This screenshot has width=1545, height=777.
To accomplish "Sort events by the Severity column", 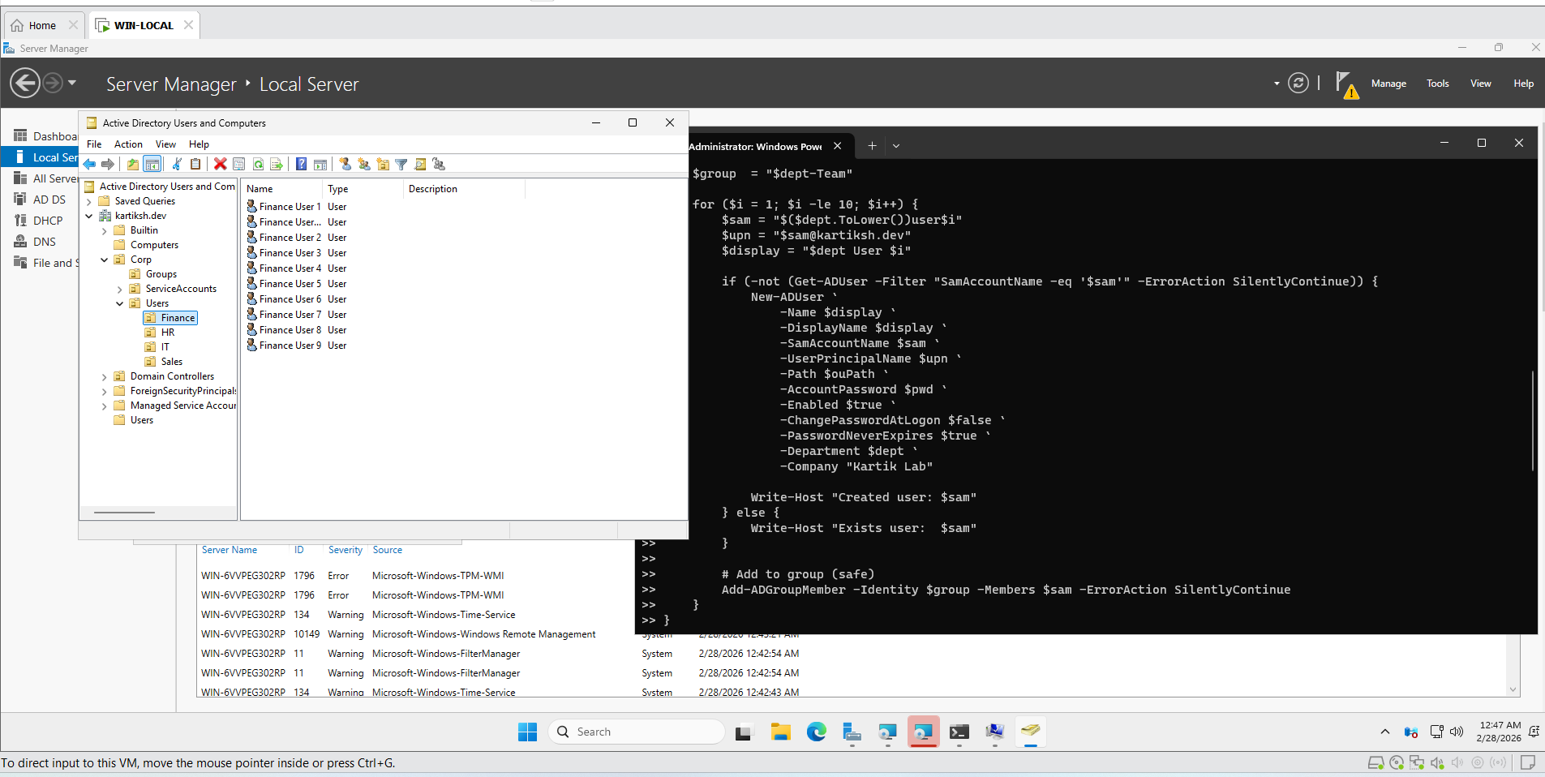I will (x=345, y=550).
